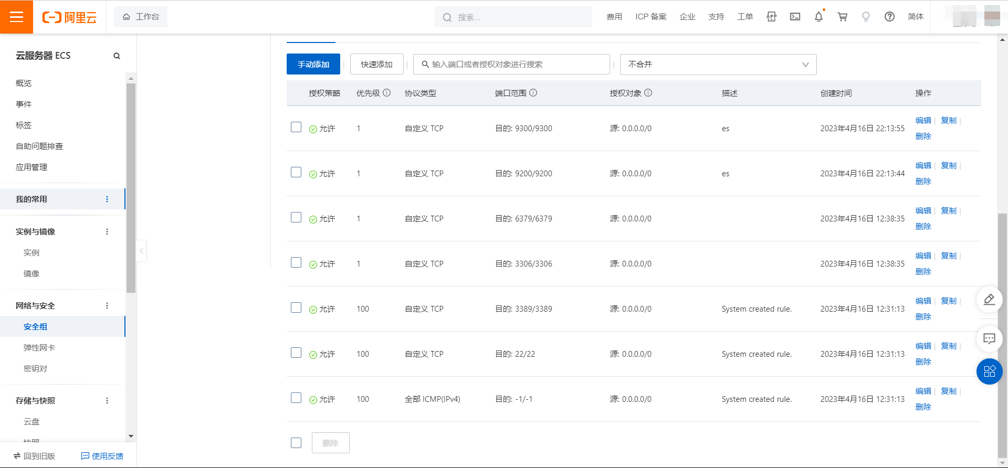The width and height of the screenshot is (1008, 468).
Task: Open 我的常用 more options dots
Action: pos(107,199)
